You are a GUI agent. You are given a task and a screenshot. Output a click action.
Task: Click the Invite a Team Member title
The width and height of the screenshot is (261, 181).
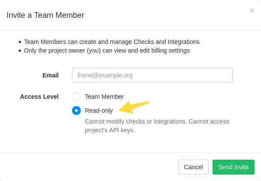(45, 15)
